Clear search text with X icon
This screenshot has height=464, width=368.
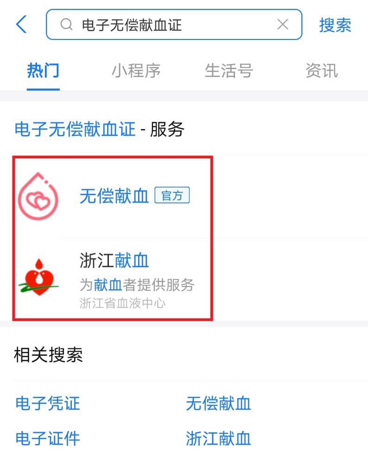[x=283, y=24]
